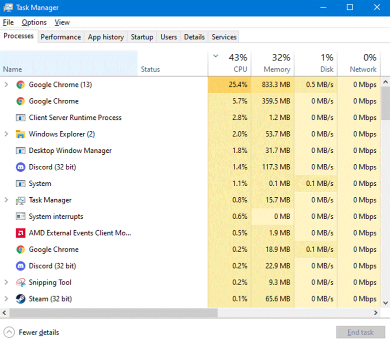Select the AMD External Events Client Mo... name
Screen dimensions: 390x346
click(x=80, y=233)
